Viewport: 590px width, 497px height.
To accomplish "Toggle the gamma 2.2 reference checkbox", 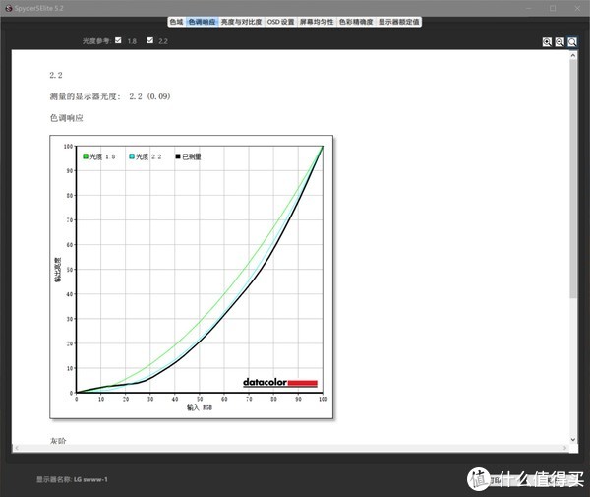I will [x=150, y=40].
